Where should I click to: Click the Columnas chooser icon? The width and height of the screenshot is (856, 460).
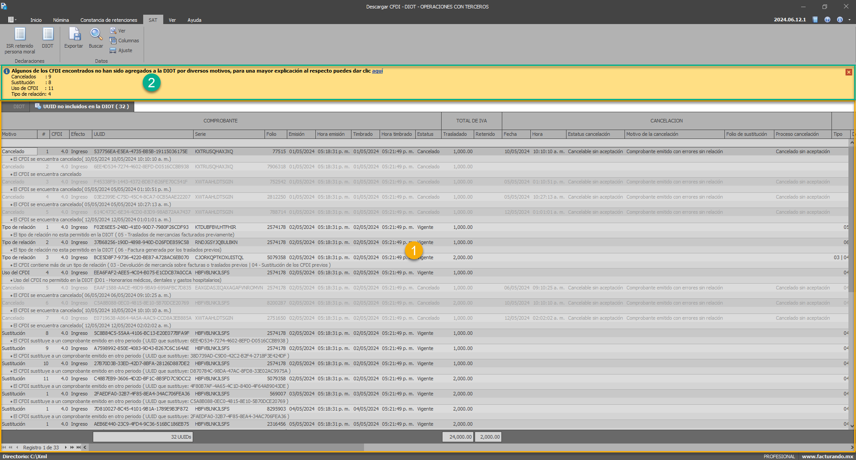tap(124, 41)
